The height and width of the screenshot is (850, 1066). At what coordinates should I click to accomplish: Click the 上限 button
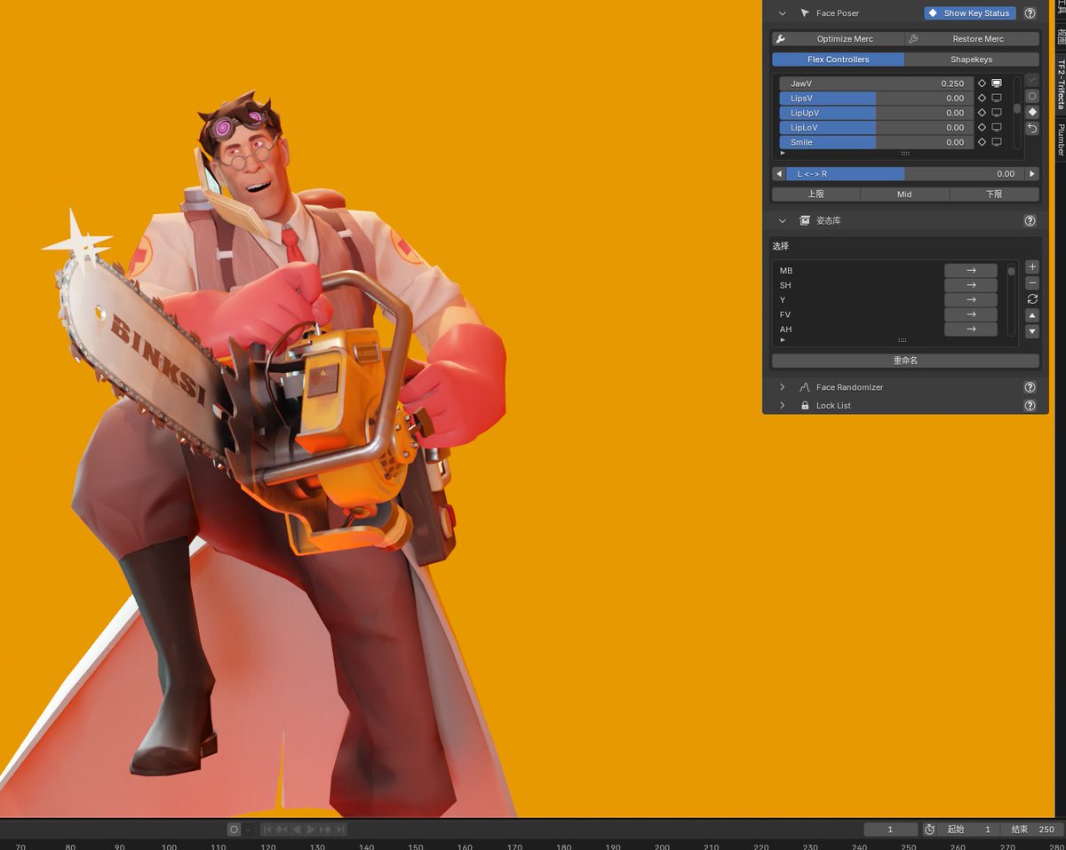pyautogui.click(x=815, y=195)
